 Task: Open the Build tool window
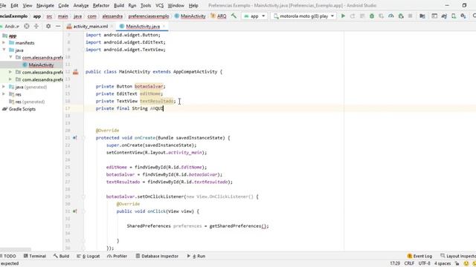point(61,256)
